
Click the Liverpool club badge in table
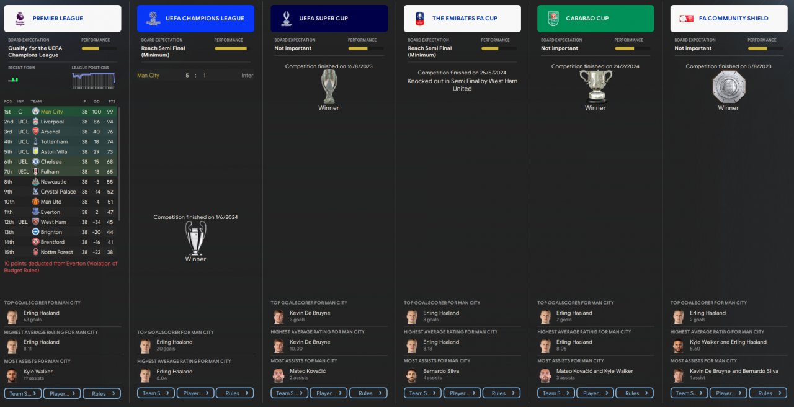click(x=35, y=122)
